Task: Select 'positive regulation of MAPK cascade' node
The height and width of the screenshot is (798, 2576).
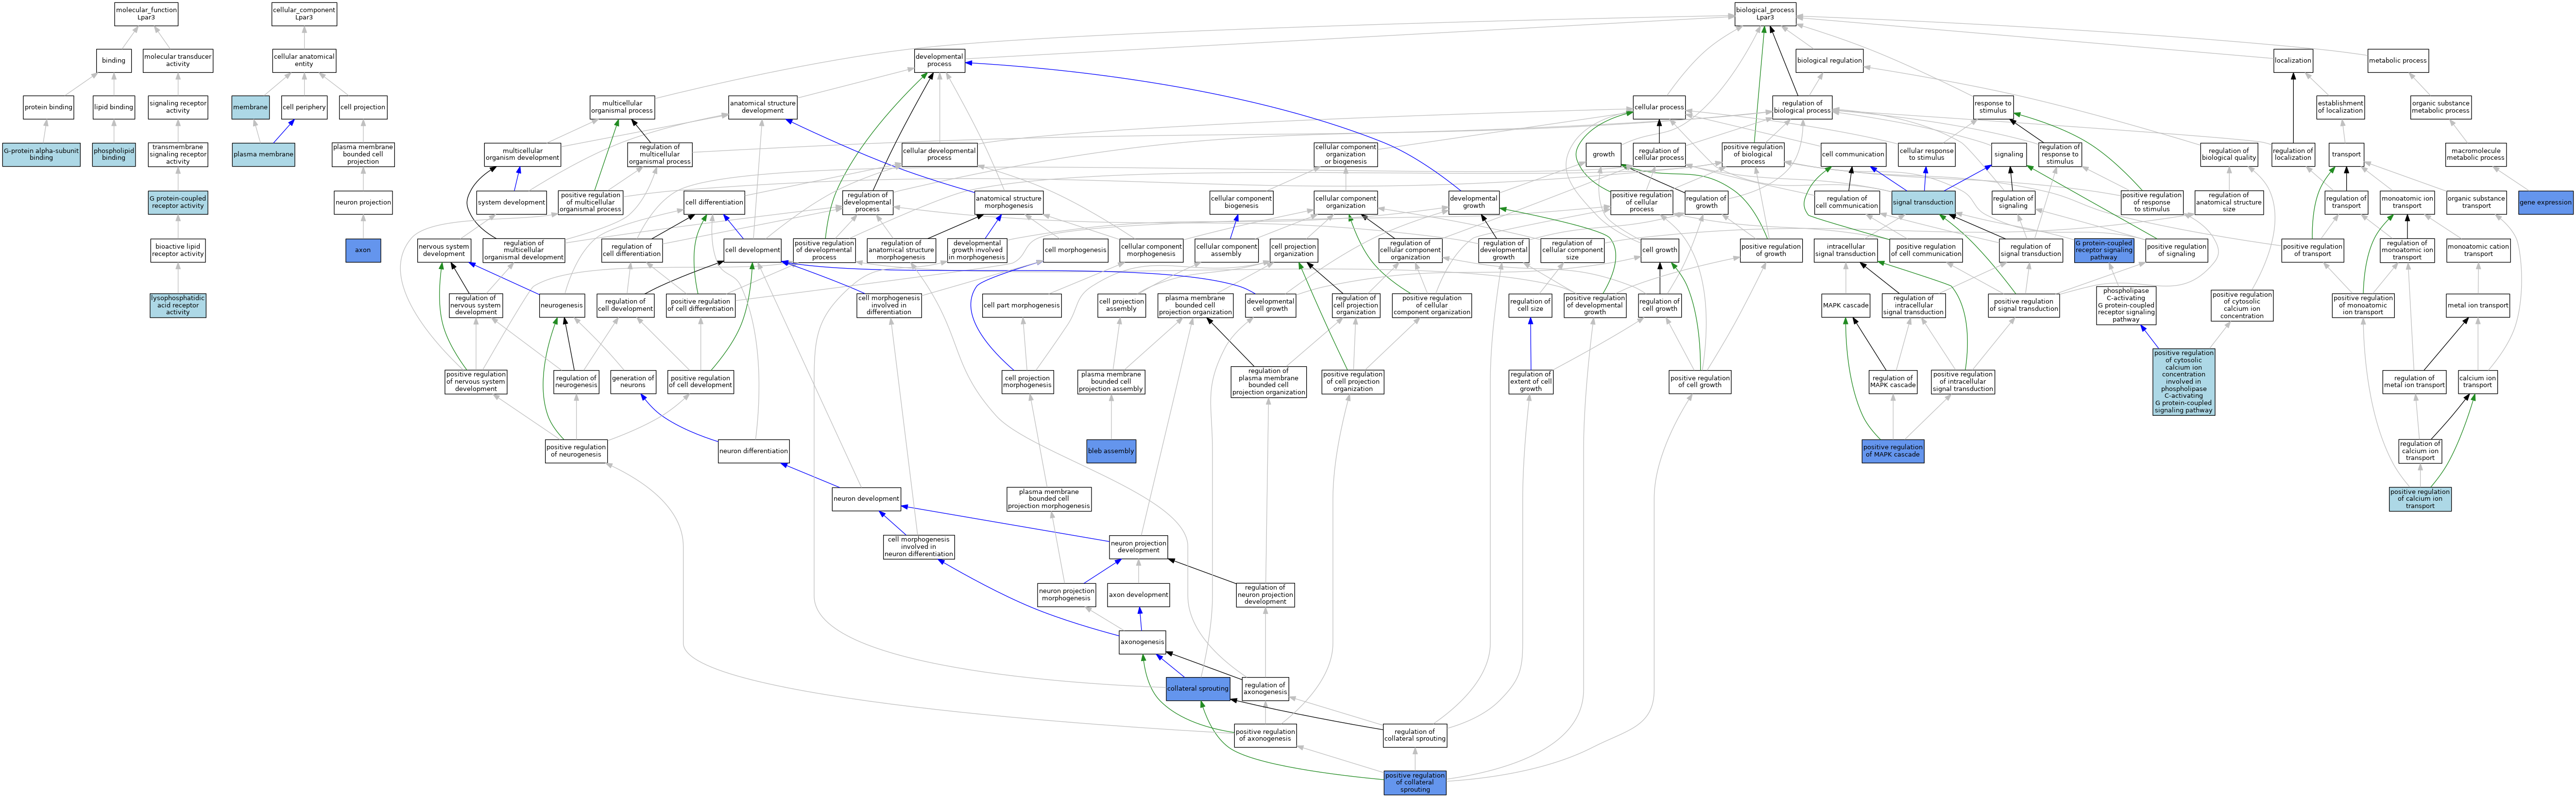Action: pyautogui.click(x=1893, y=451)
